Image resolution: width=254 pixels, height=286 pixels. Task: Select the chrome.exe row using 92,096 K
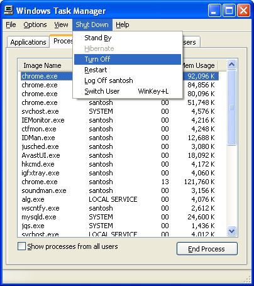119,76
